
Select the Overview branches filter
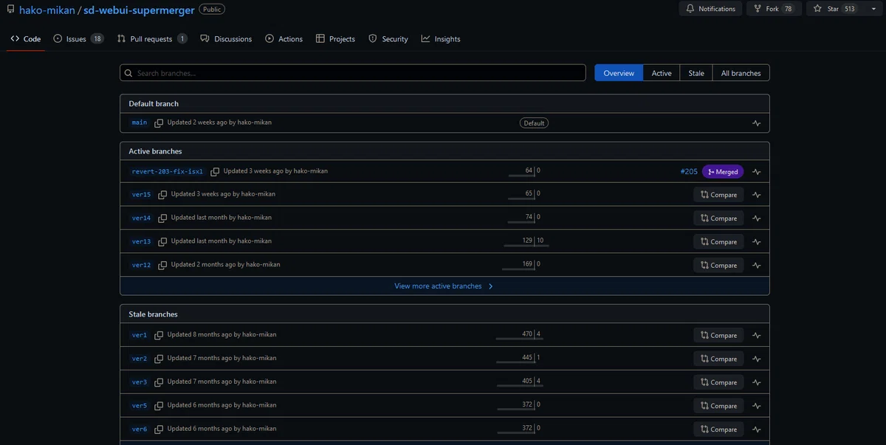point(619,73)
